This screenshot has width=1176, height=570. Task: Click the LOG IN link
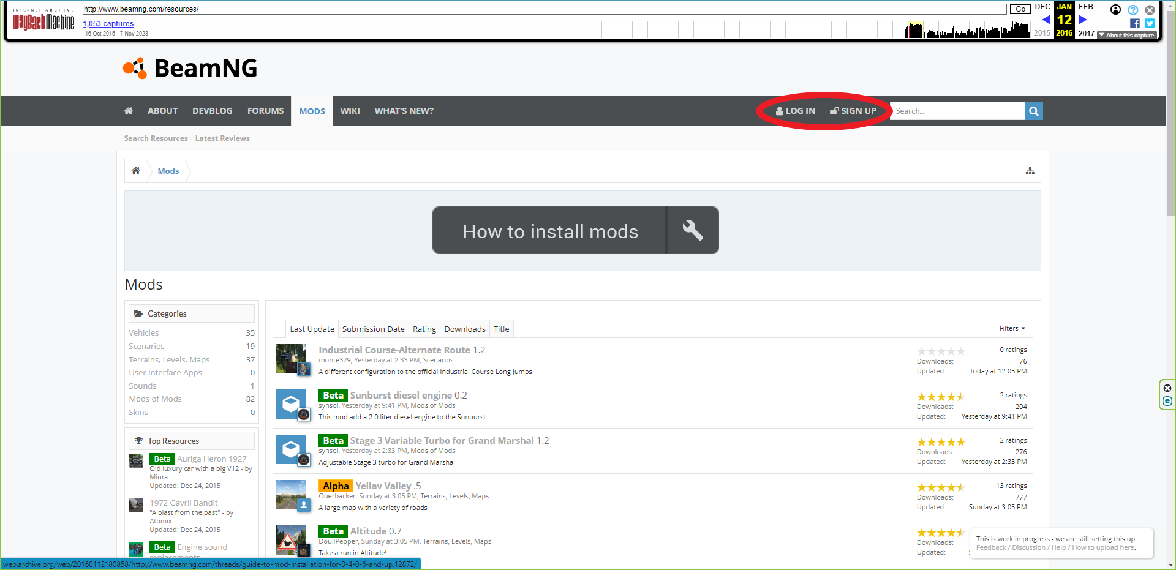[x=796, y=111]
